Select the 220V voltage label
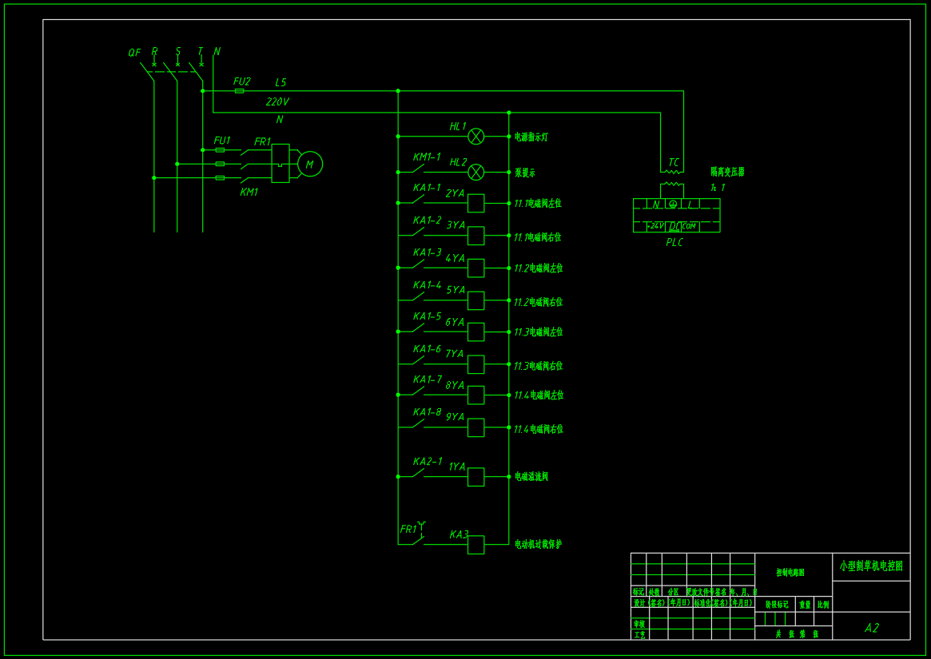 (x=277, y=101)
